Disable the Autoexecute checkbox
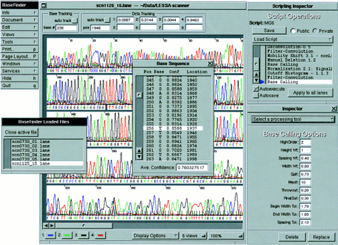 256,89
